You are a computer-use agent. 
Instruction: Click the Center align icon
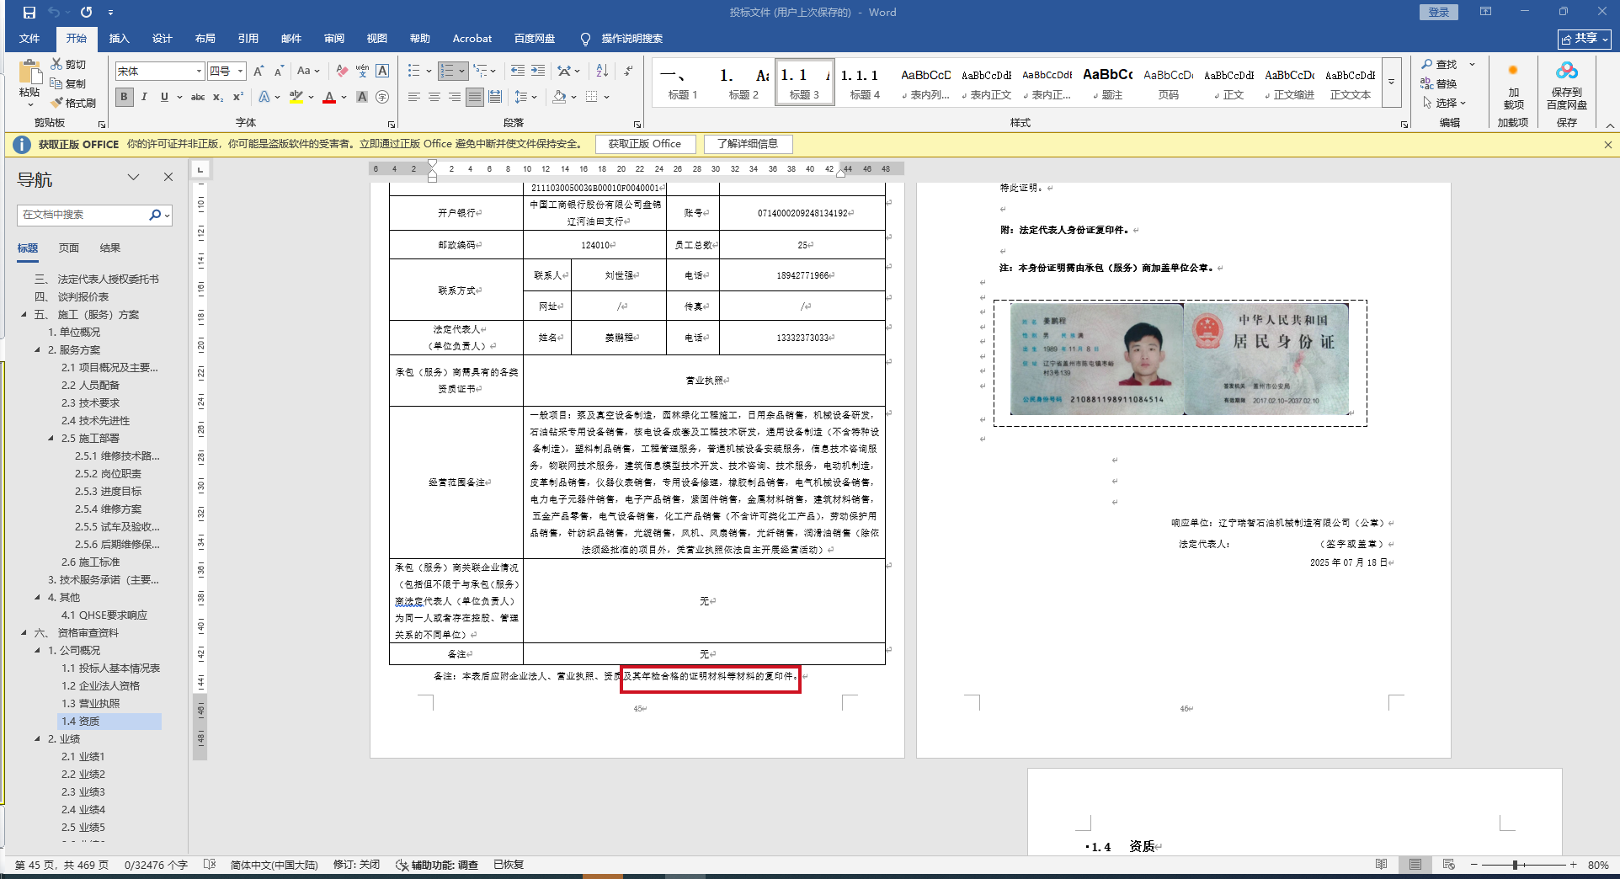click(x=434, y=98)
